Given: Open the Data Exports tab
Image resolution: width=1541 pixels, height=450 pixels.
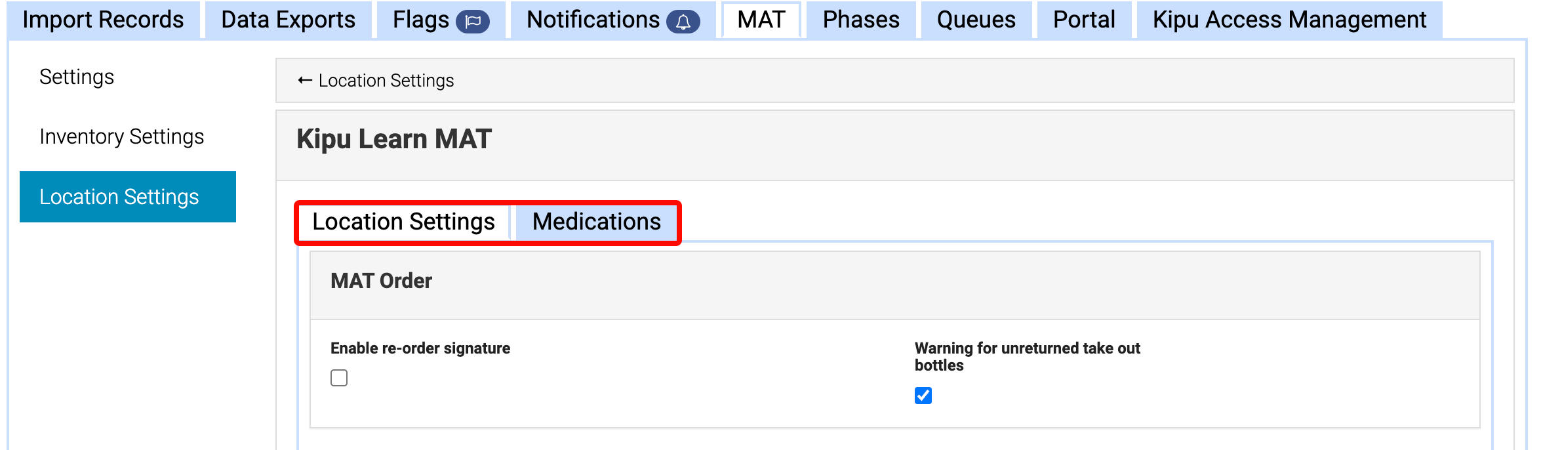Looking at the screenshot, I should (288, 20).
